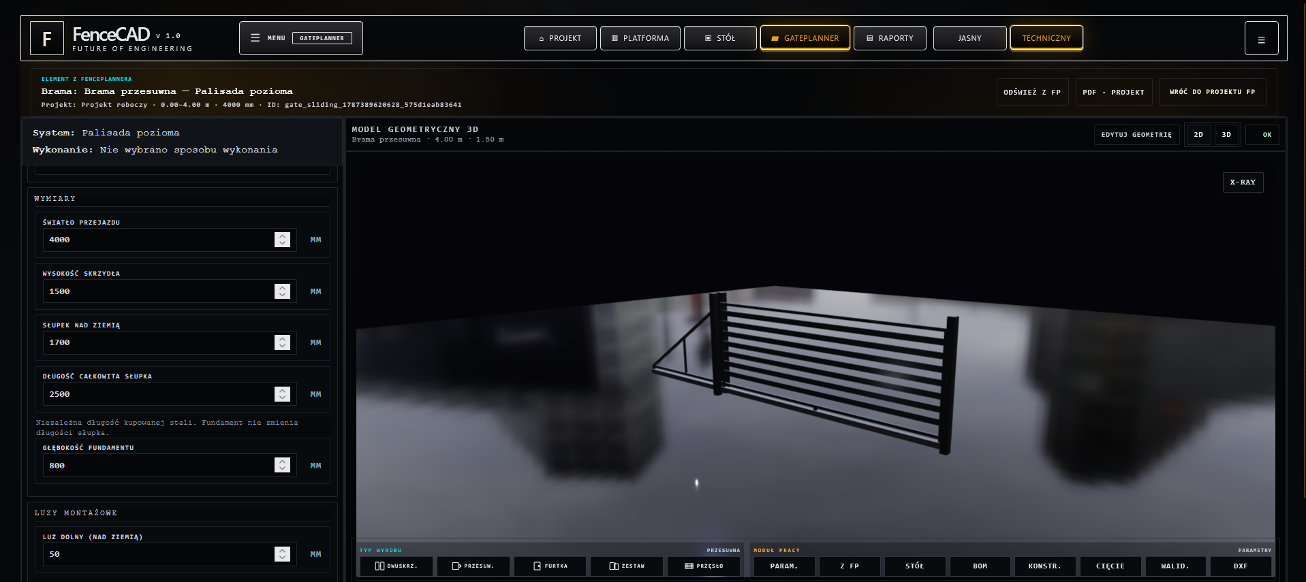The image size is (1306, 582).
Task: Open the top-right three-line menu icon
Action: click(1262, 39)
